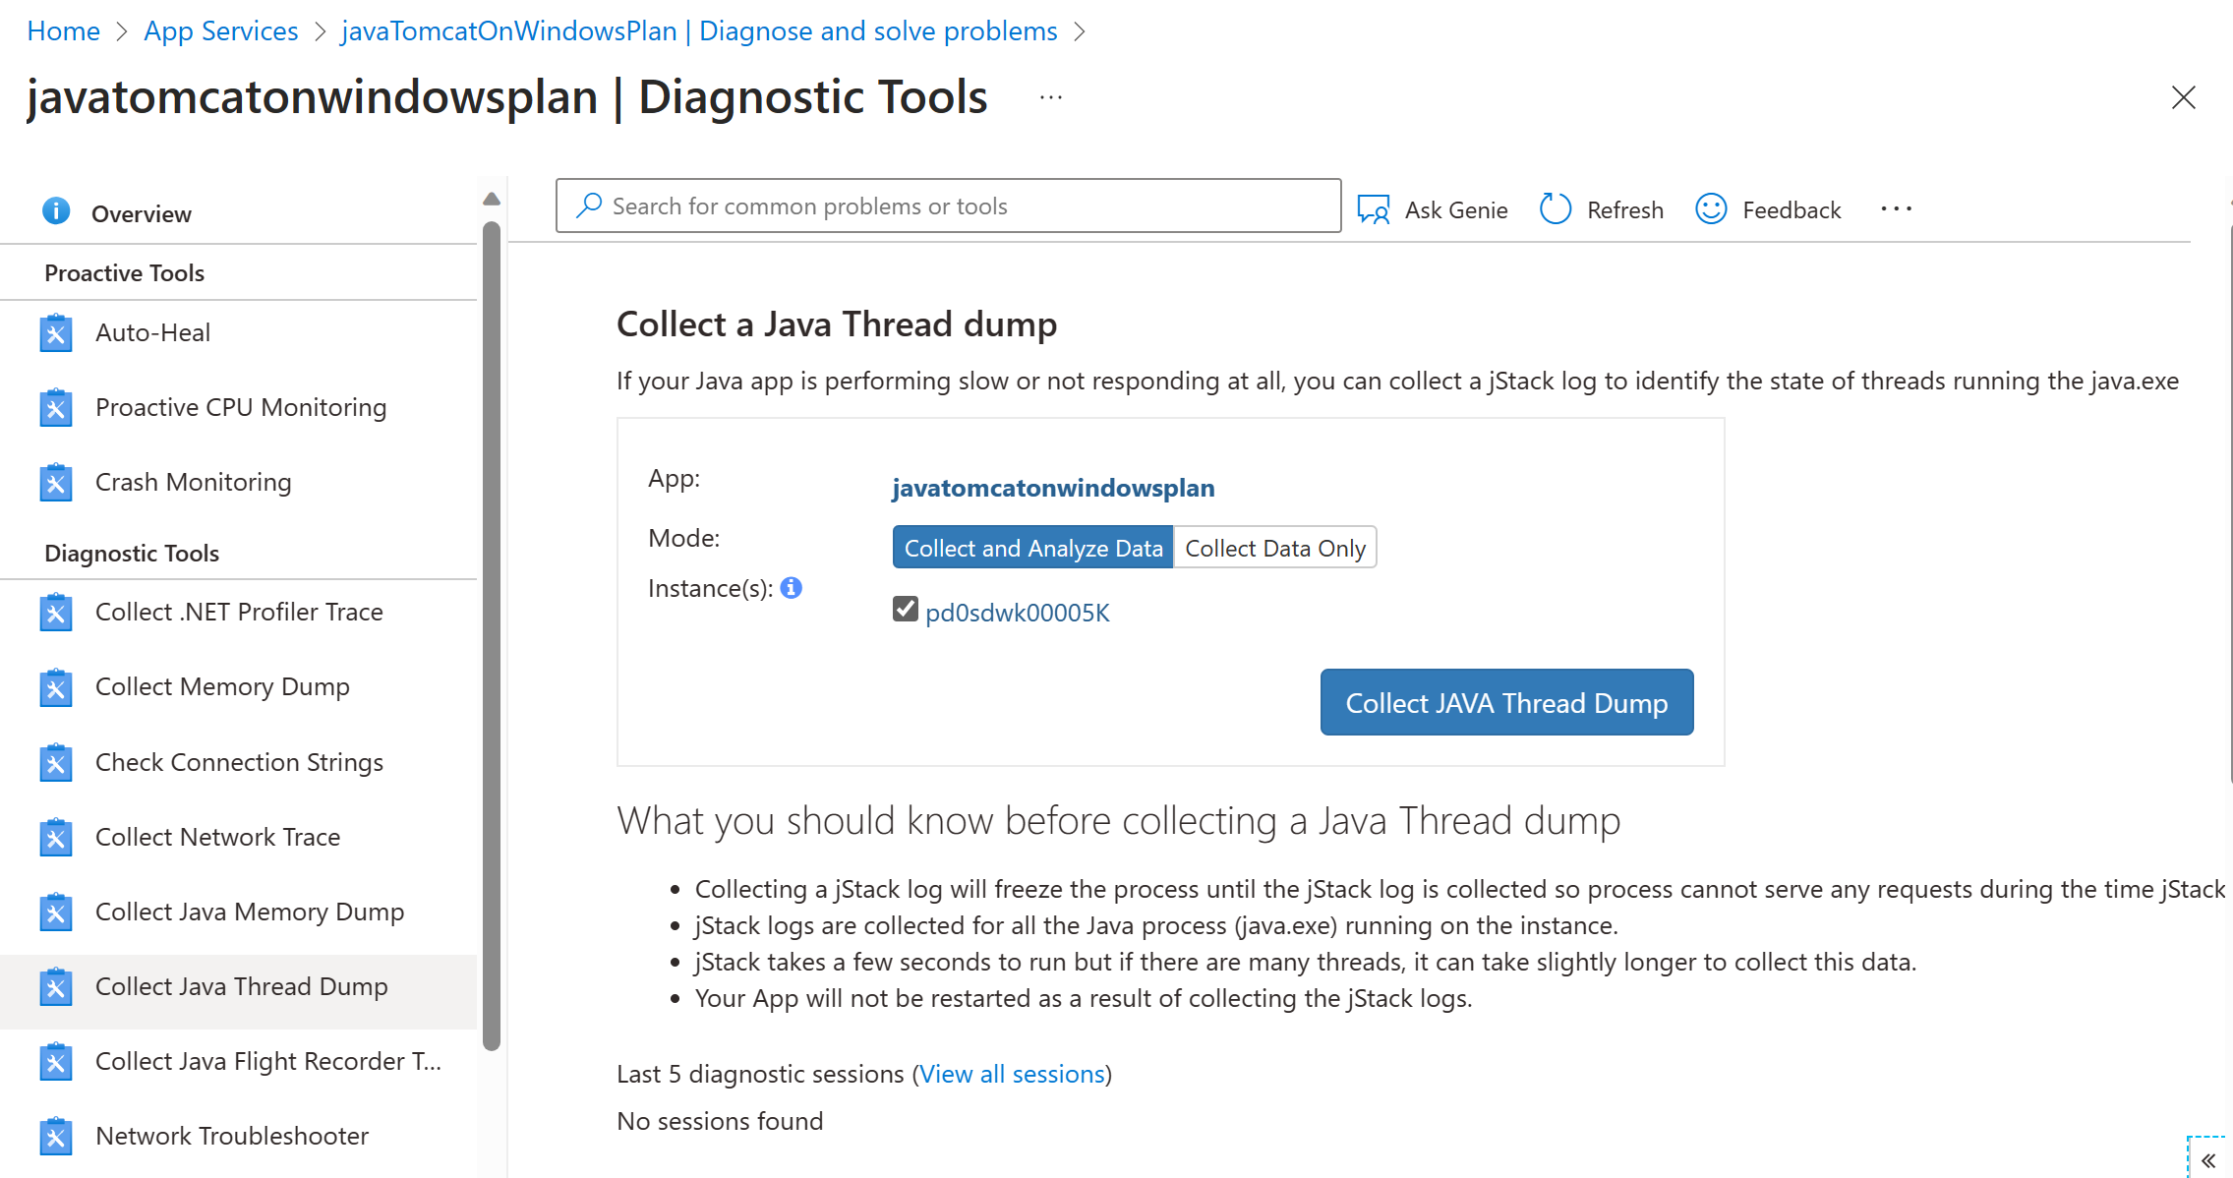Click the Collect Network Trace icon
2233x1178 pixels.
tap(56, 838)
